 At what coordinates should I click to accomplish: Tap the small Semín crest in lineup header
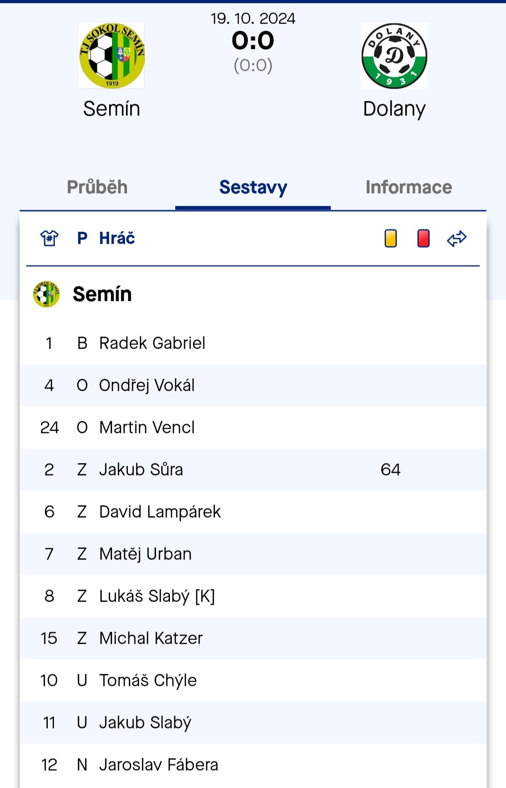click(x=46, y=294)
